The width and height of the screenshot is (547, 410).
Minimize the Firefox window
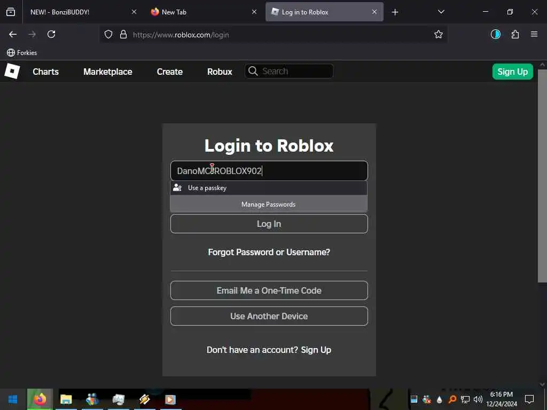pos(485,12)
